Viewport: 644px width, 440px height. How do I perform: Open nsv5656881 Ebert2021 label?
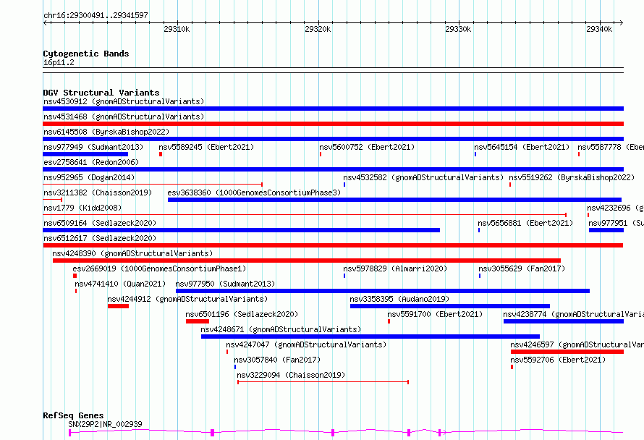[x=525, y=223]
